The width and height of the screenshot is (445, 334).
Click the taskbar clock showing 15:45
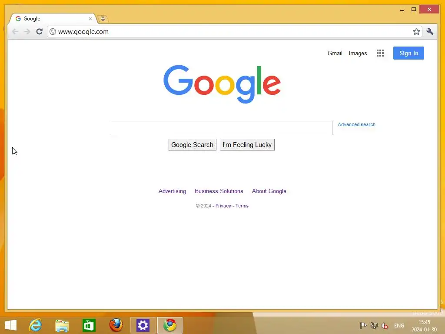point(424,326)
